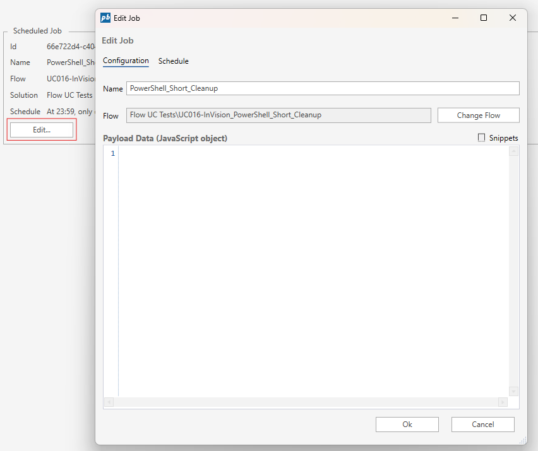Enable the Snippets checkbox
Image resolution: width=538 pixels, height=451 pixels.
[x=482, y=138]
